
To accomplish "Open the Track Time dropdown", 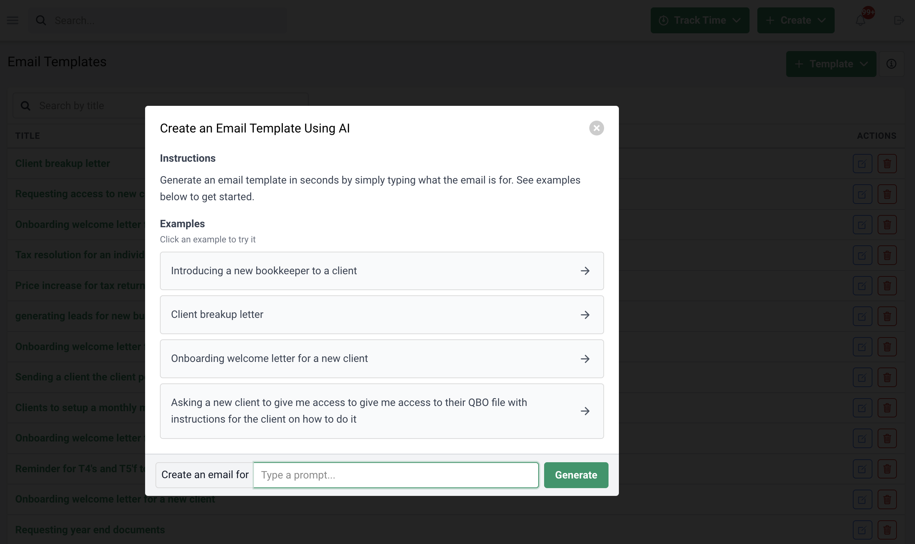I will [700, 20].
